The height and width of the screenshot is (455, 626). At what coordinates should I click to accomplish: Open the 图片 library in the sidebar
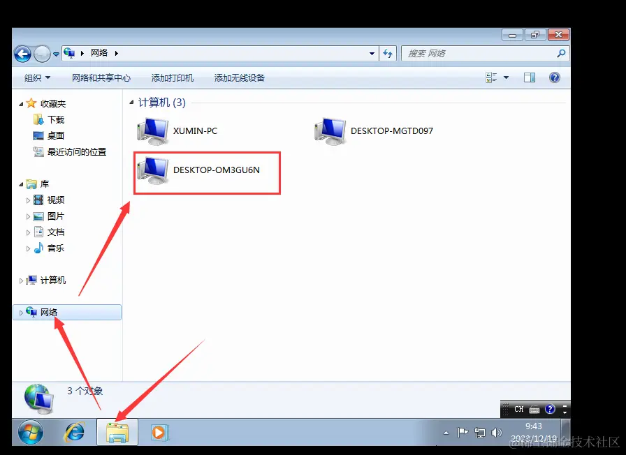click(x=56, y=216)
